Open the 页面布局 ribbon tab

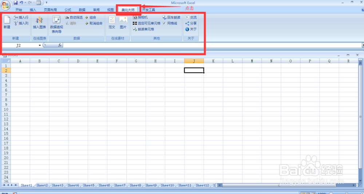pyautogui.click(x=50, y=10)
